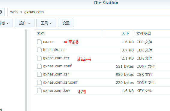Click the '3.7 KB' size of fullchain.cer
Viewport: 170px width, 111px height.
[x=128, y=50]
